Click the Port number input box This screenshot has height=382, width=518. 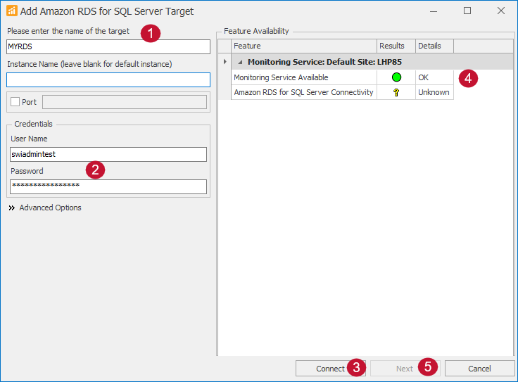pyautogui.click(x=125, y=102)
